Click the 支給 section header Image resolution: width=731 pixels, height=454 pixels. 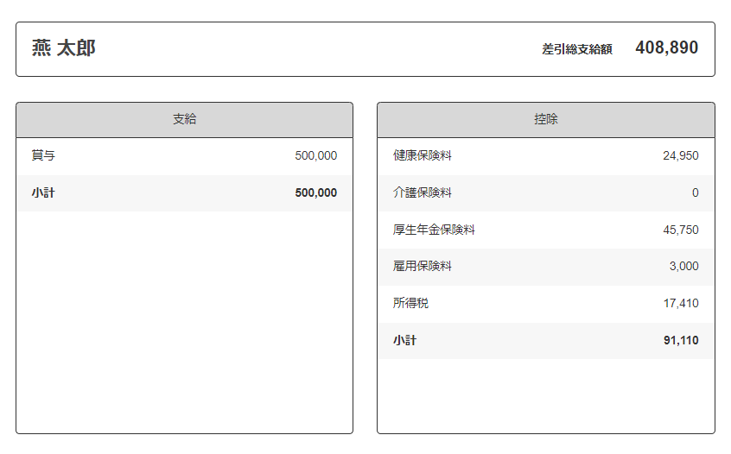[185, 120]
